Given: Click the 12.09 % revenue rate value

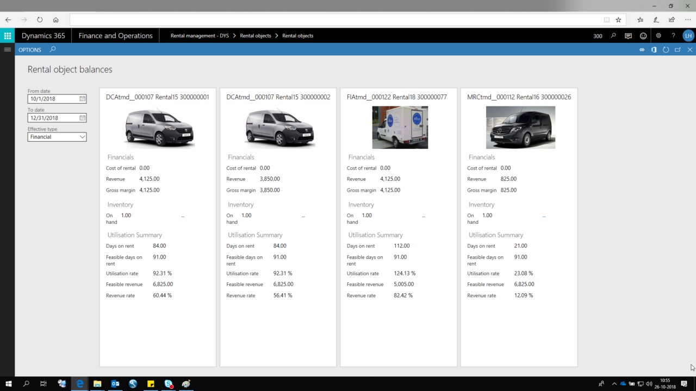Looking at the screenshot, I should click(524, 295).
